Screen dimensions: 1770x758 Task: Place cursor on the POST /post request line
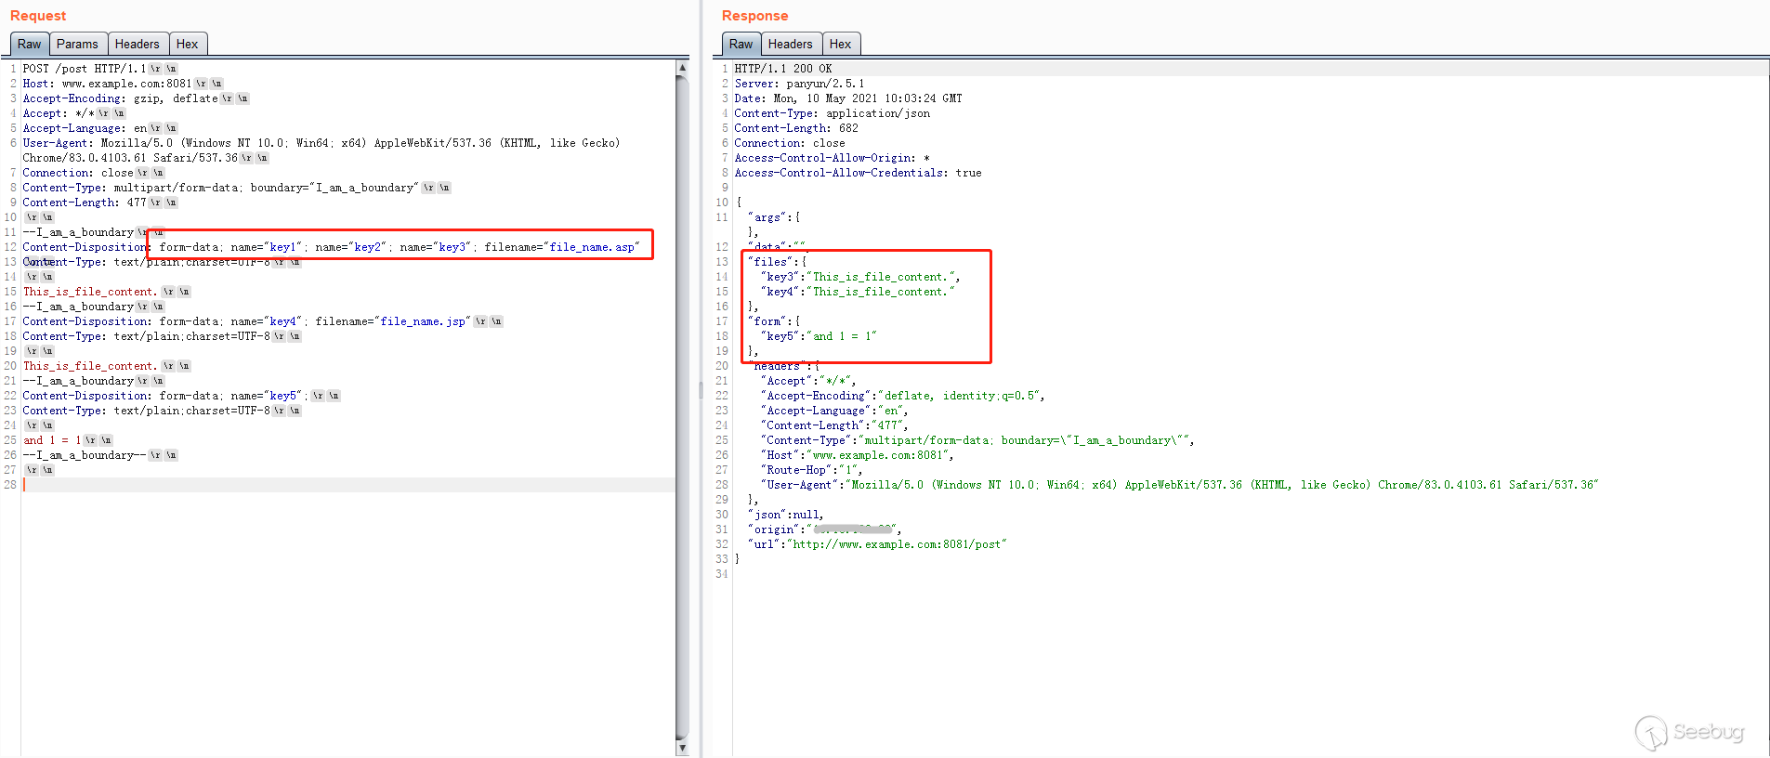point(84,69)
